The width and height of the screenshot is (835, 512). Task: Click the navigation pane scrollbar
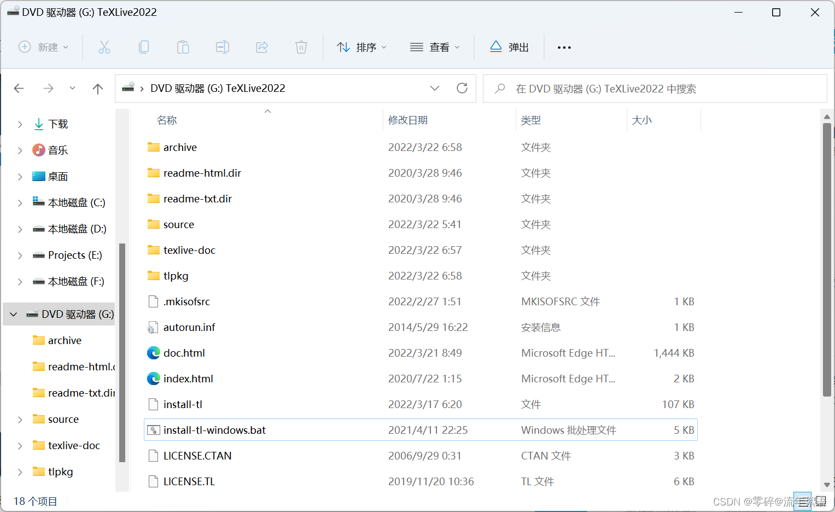[x=122, y=353]
